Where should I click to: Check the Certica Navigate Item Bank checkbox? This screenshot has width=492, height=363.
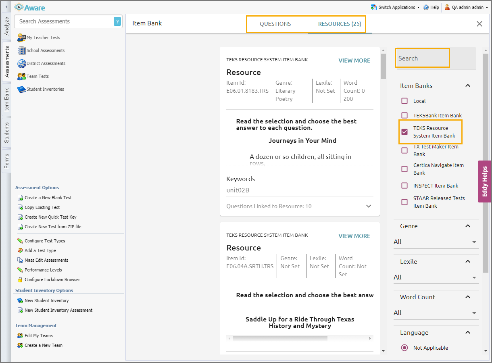pyautogui.click(x=404, y=169)
